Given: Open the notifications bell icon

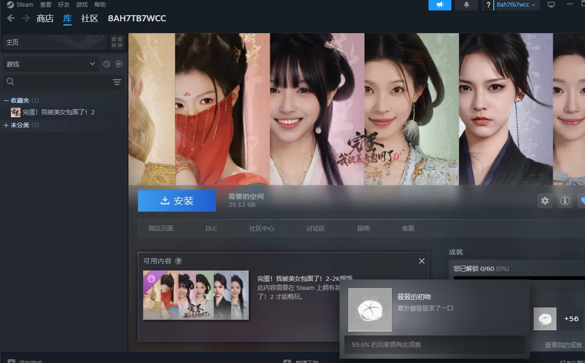Looking at the screenshot, I should coord(466,5).
